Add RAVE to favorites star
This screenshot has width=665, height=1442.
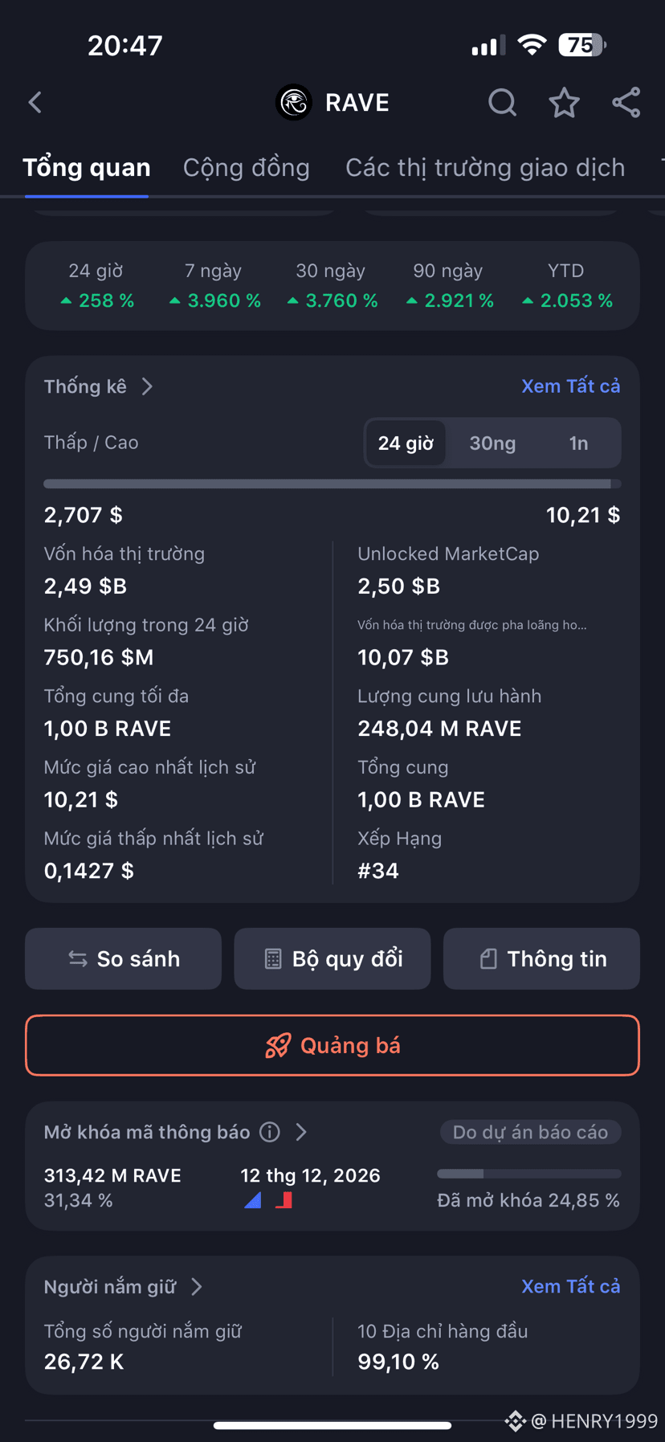click(x=564, y=103)
